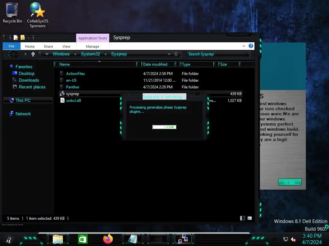The height and width of the screenshot is (246, 329).
Task: Click the 4/7/2024 2:58 PM date cell
Action: pyautogui.click(x=158, y=74)
